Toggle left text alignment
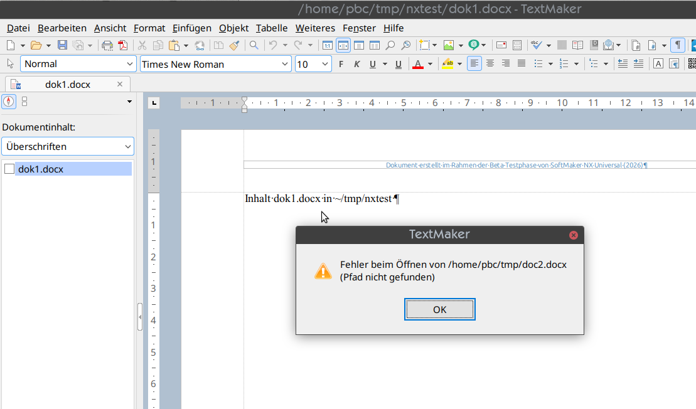This screenshot has height=409, width=696. click(474, 64)
